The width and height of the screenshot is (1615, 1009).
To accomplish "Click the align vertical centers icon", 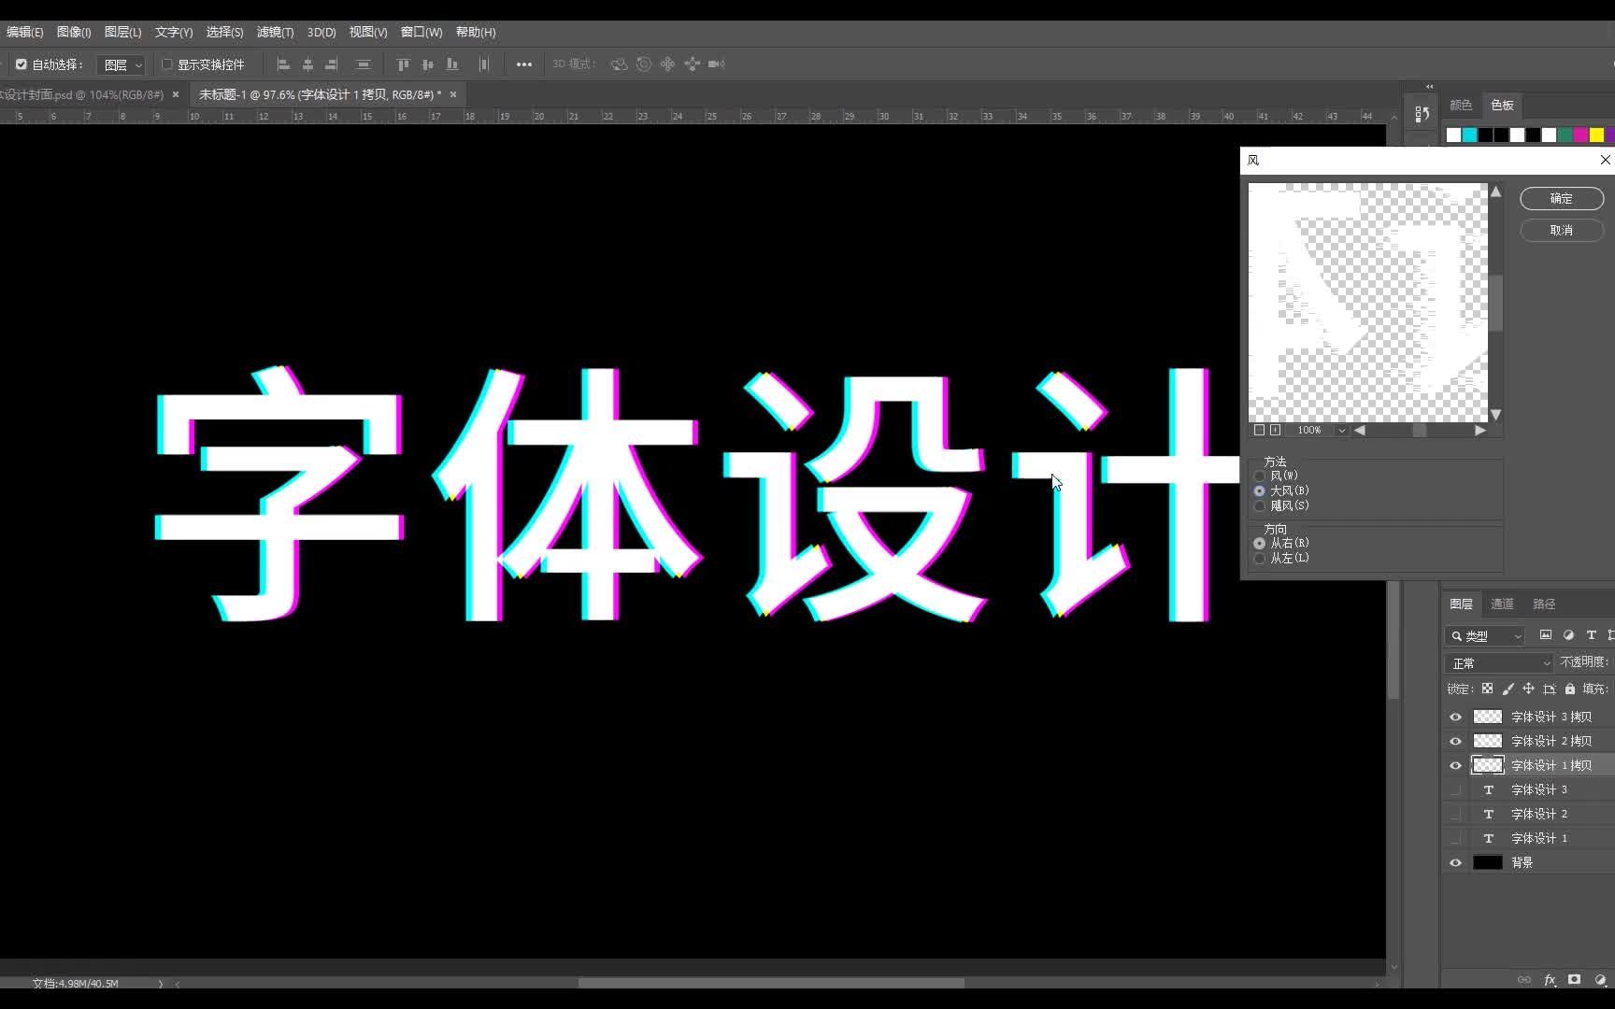I will pyautogui.click(x=427, y=64).
